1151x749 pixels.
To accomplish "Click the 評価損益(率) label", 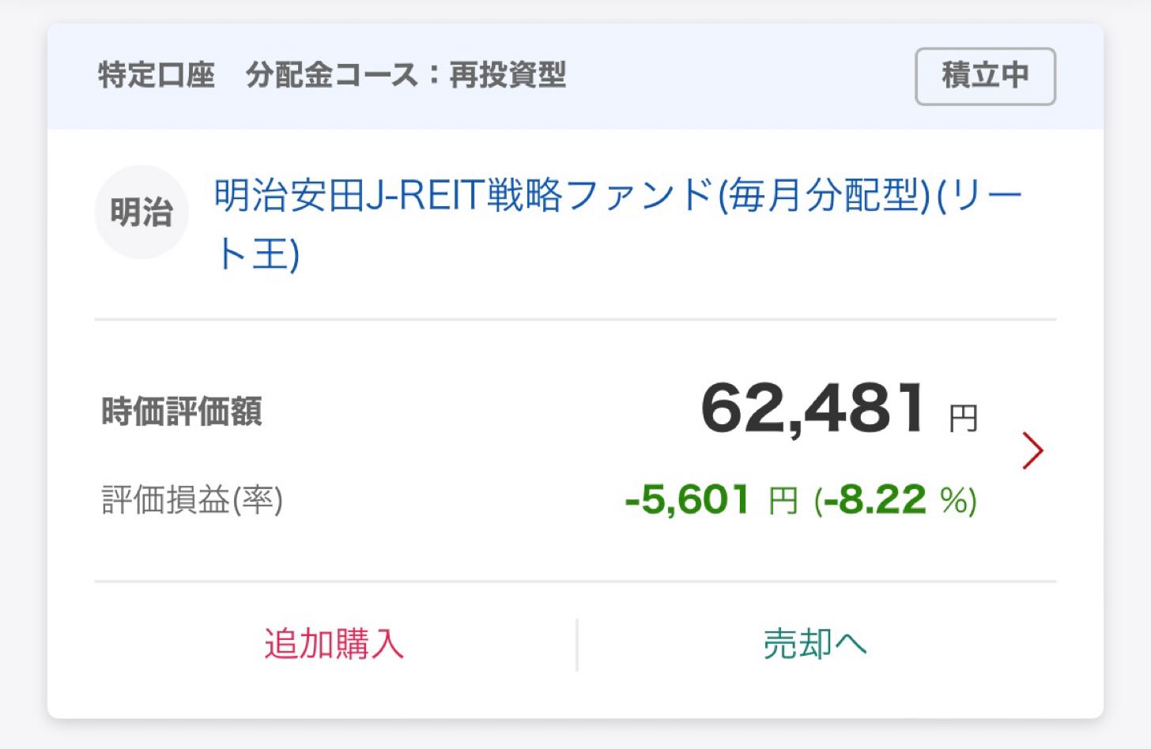I will (x=192, y=500).
